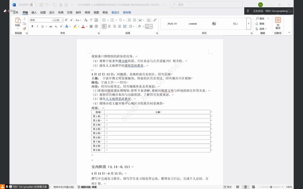
Task: Click the yellow text highlight color button
Action: (75, 26)
